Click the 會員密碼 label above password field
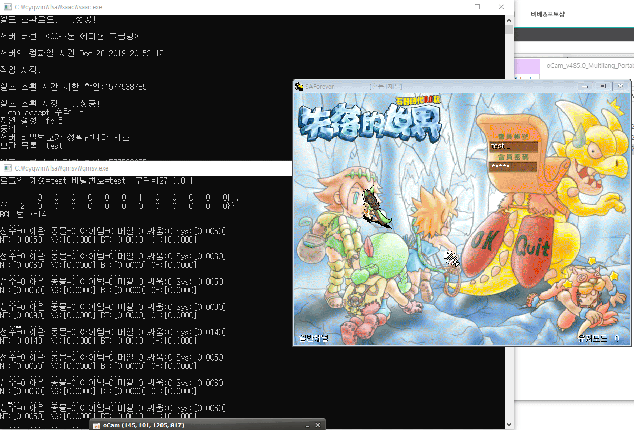The image size is (634, 430). (x=513, y=157)
